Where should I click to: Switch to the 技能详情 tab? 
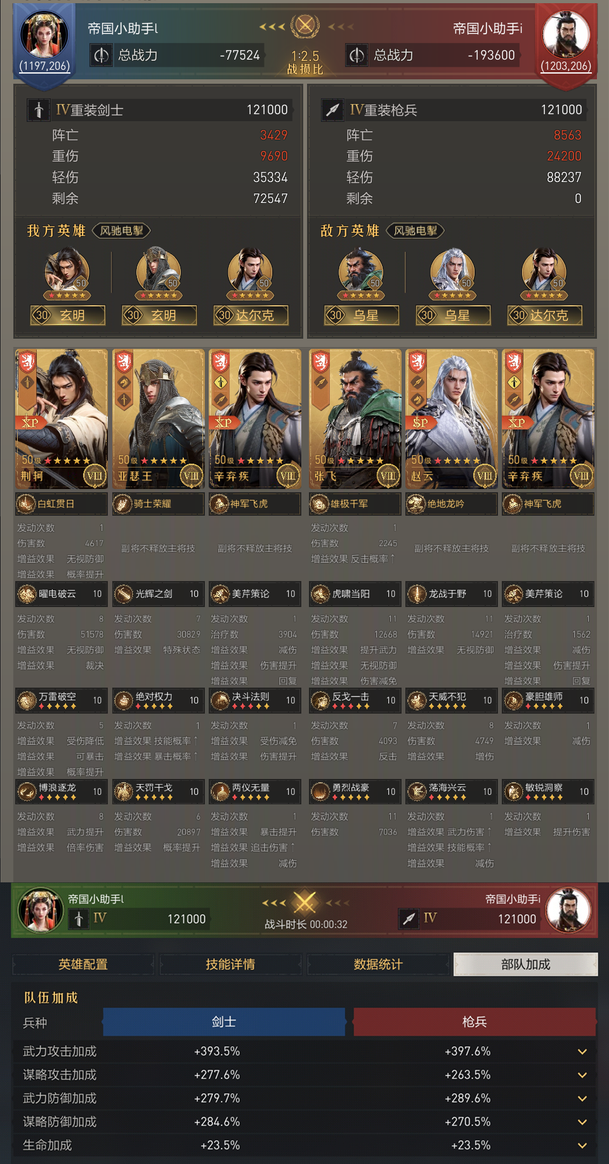pos(230,964)
